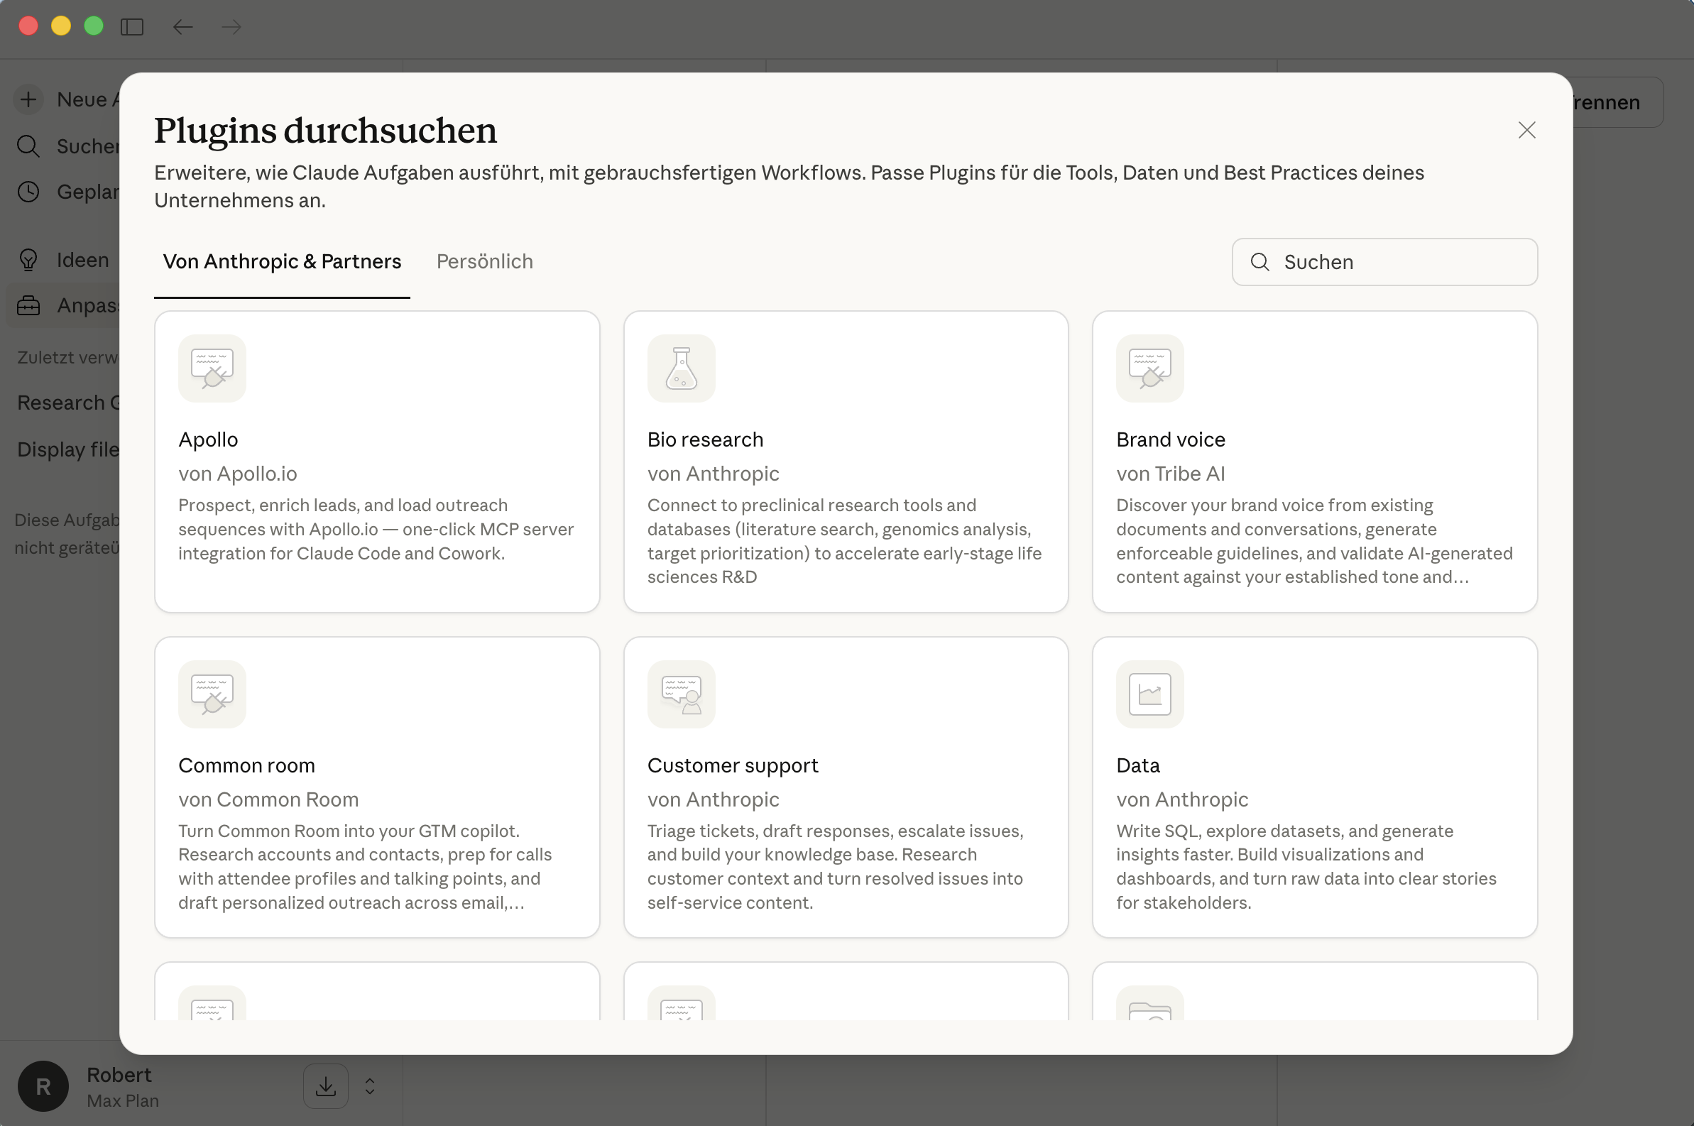This screenshot has height=1126, width=1694.
Task: Click the Data chart icon
Action: tap(1148, 694)
